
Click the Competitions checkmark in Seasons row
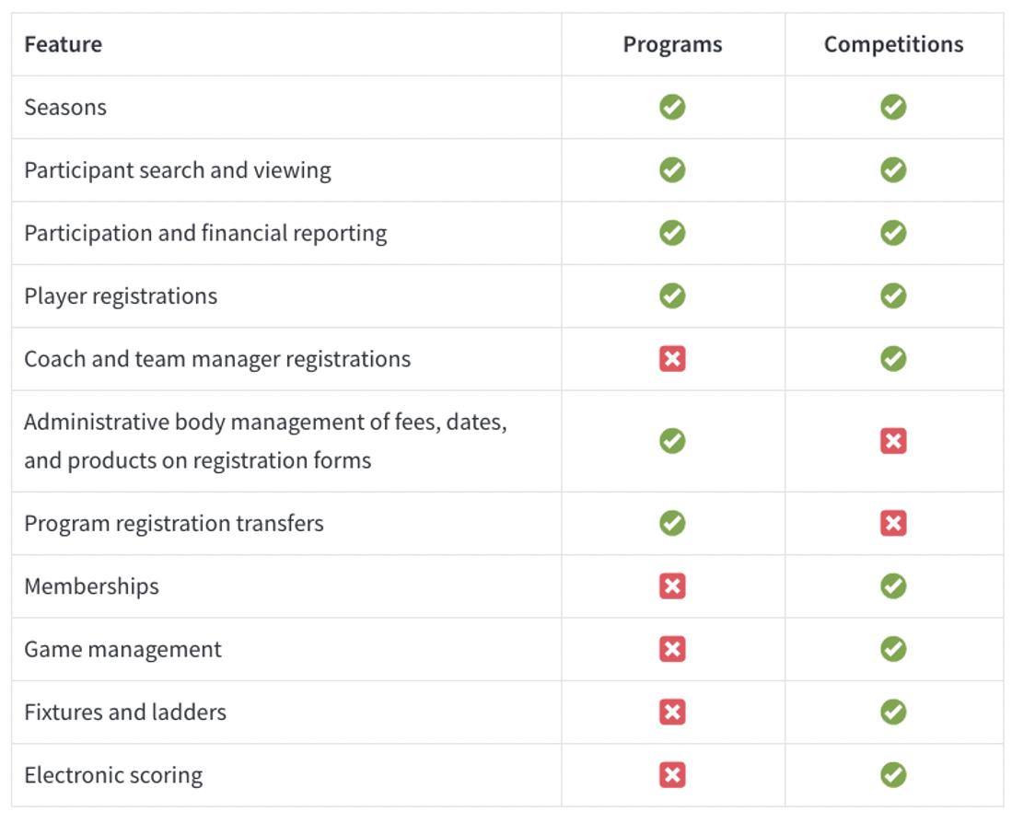(x=892, y=107)
